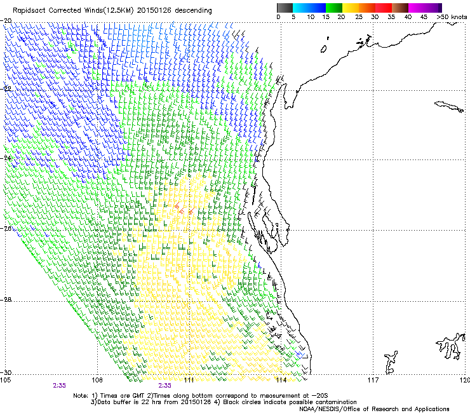
Task: Click the '-20' latitude label
Action: [x=6, y=21]
